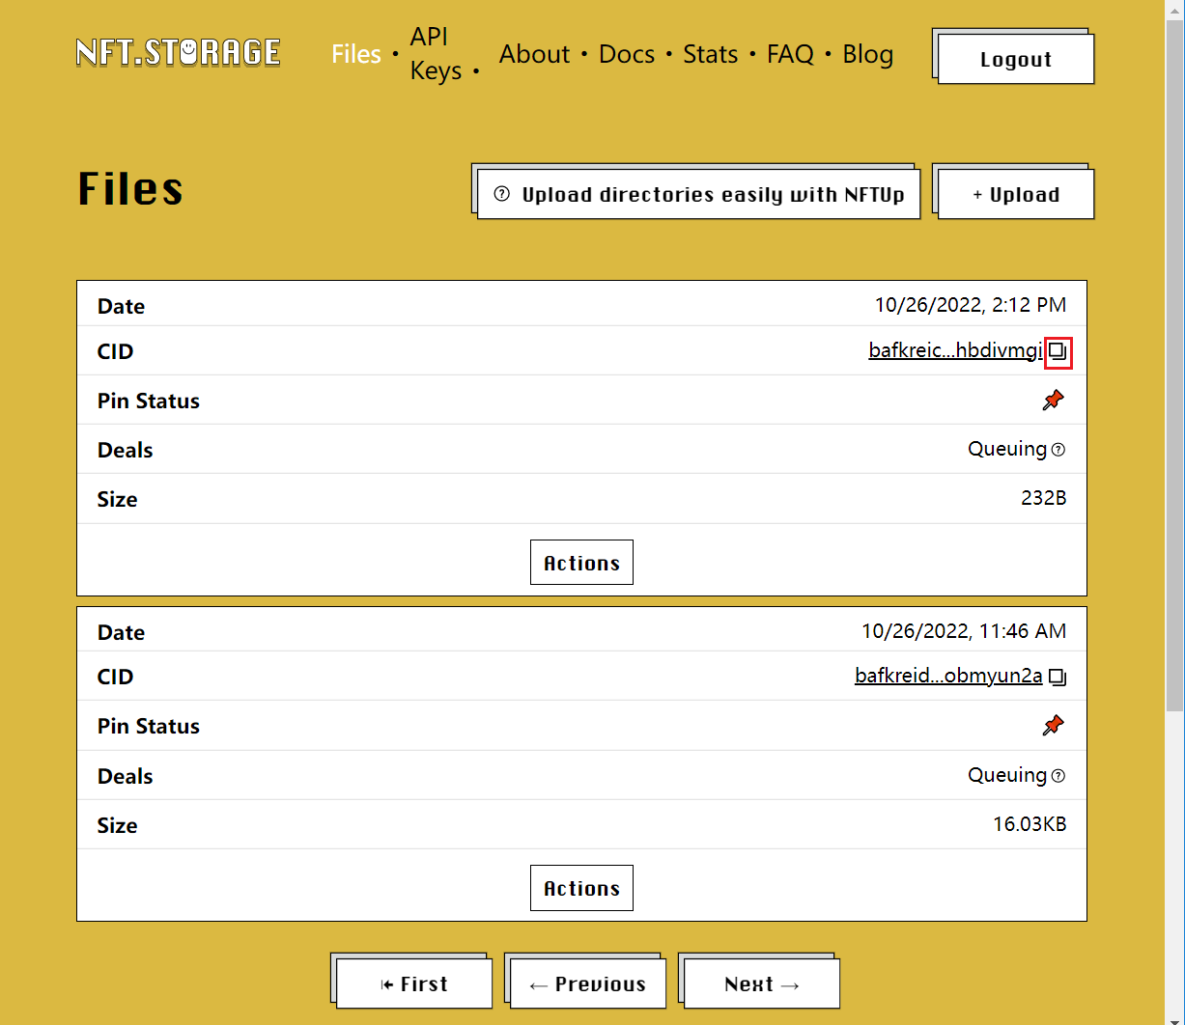Go to API Keys page
The width and height of the screenshot is (1185, 1025).
(435, 54)
